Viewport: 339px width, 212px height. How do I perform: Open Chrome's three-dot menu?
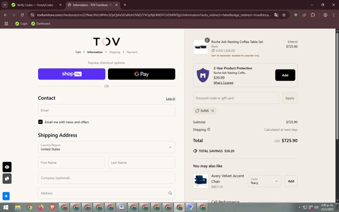click(x=334, y=15)
